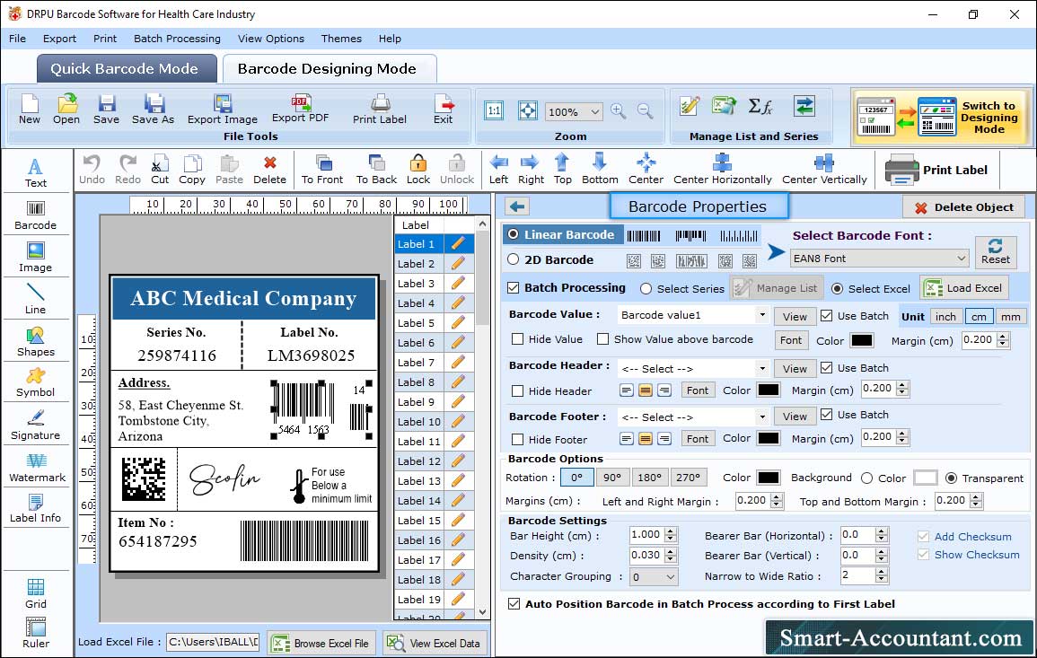1037x658 pixels.
Task: Create a New label file
Action: 29,110
